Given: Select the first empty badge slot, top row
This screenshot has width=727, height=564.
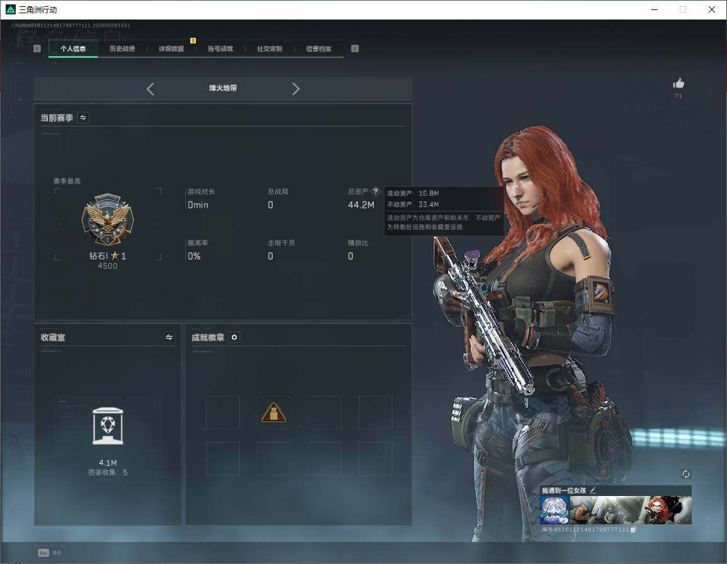Looking at the screenshot, I should pos(223,412).
